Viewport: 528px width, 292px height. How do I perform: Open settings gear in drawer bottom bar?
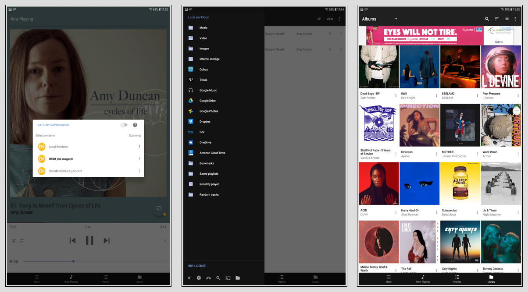(199, 278)
